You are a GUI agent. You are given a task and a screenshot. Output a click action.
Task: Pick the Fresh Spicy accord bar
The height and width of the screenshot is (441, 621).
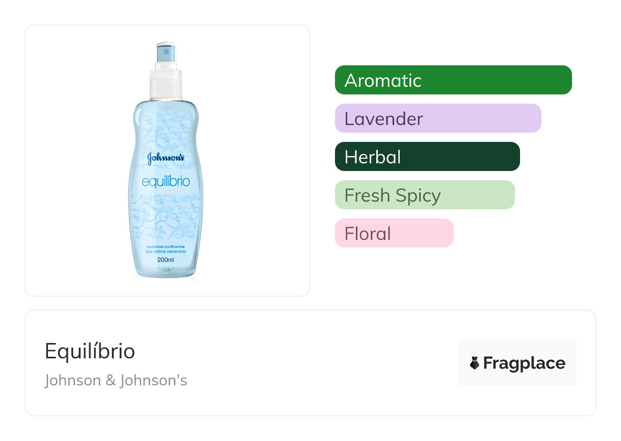(424, 195)
